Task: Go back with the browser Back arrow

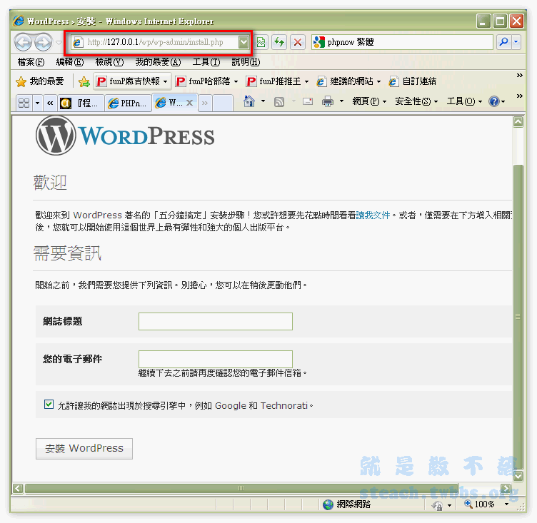Action: [24, 42]
